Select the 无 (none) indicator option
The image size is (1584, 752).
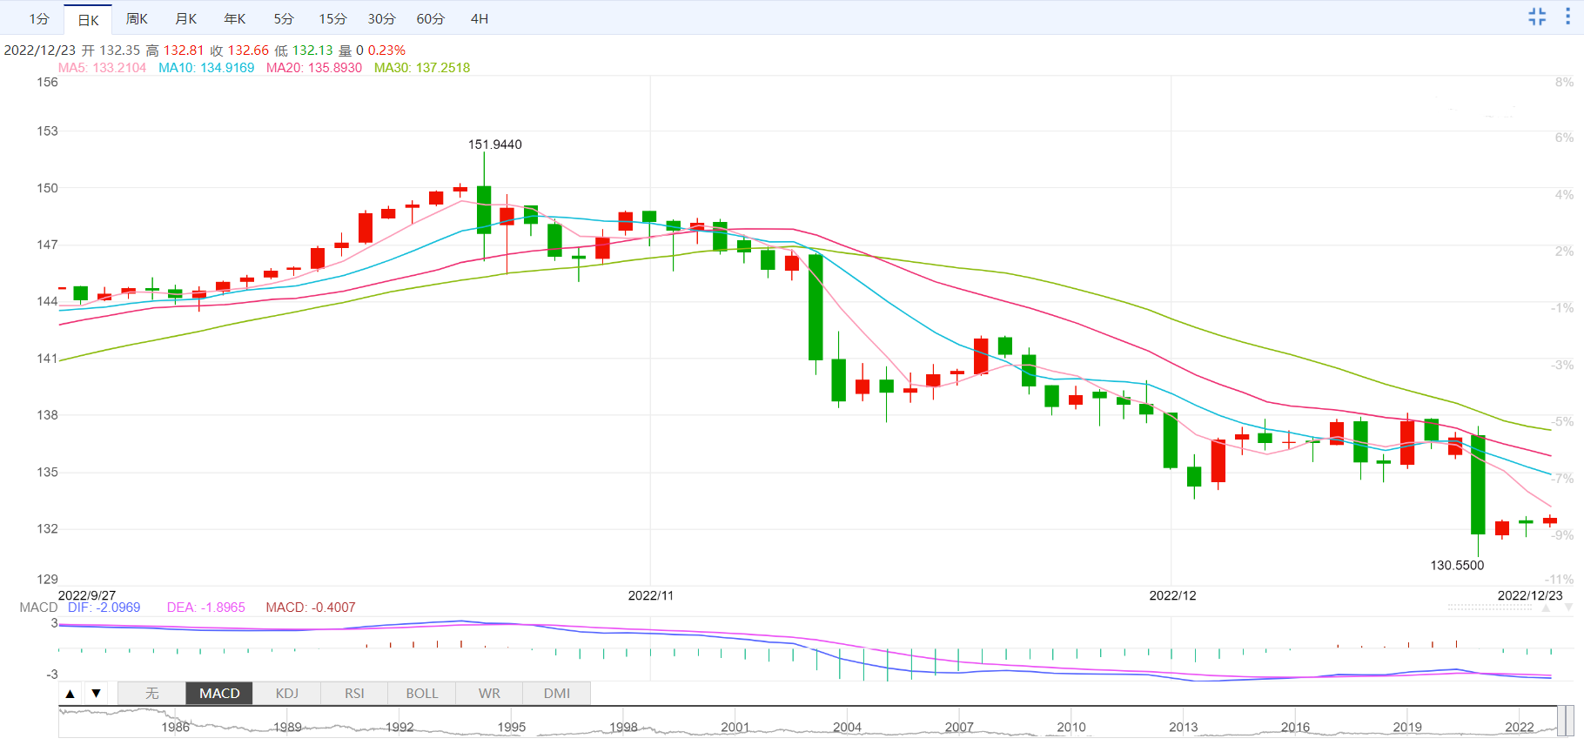[152, 694]
